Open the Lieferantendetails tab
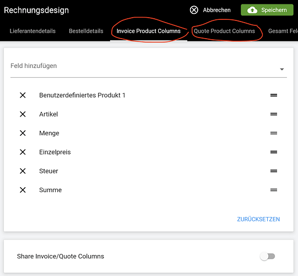298x276 pixels. click(32, 31)
